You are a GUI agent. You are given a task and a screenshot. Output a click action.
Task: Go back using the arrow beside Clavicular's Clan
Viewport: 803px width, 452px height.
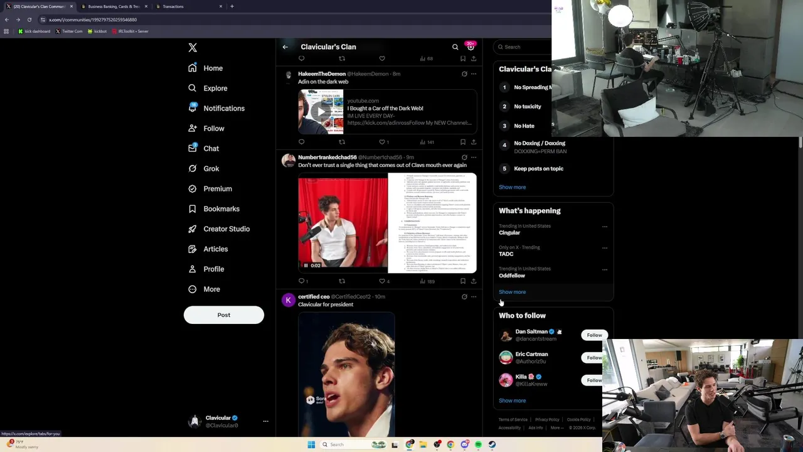[x=285, y=47]
